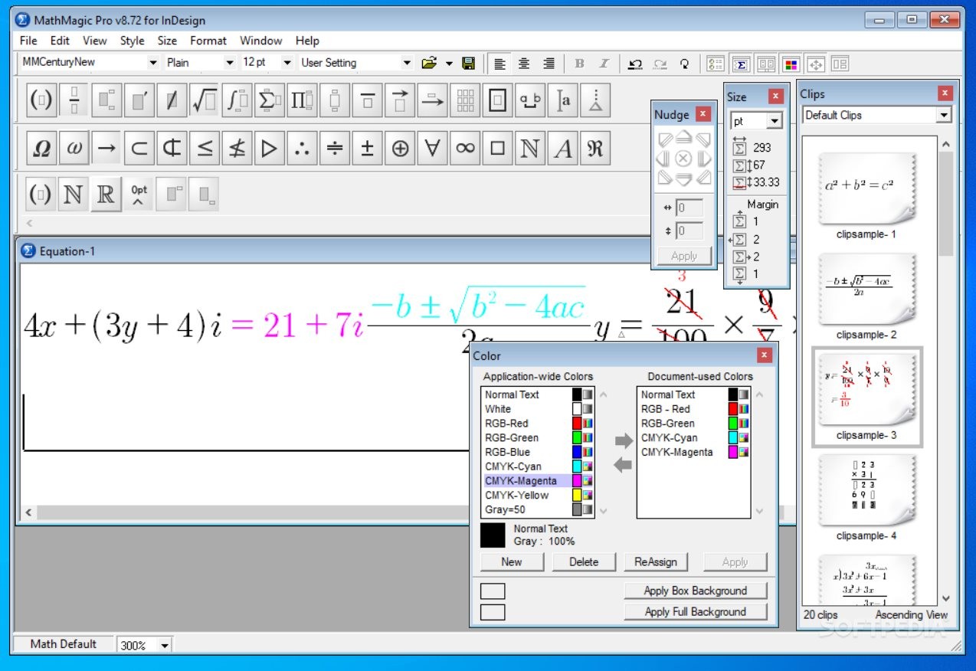
Task: Open the File menu
Action: pyautogui.click(x=28, y=41)
